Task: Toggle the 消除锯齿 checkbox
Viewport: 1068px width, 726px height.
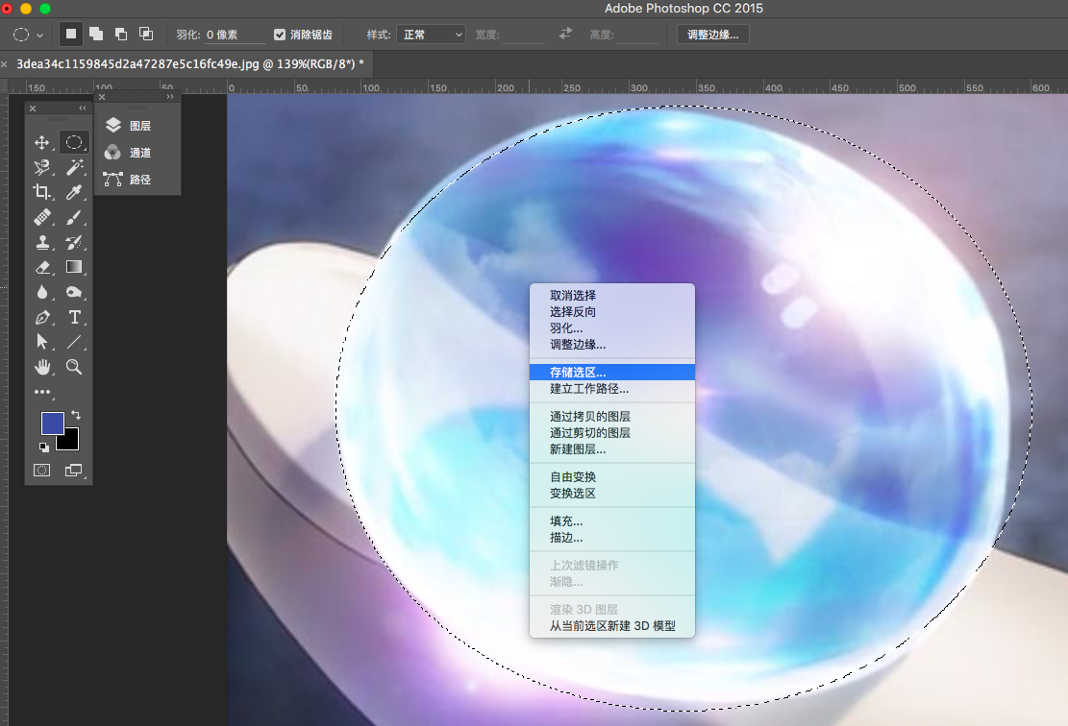Action: click(279, 35)
